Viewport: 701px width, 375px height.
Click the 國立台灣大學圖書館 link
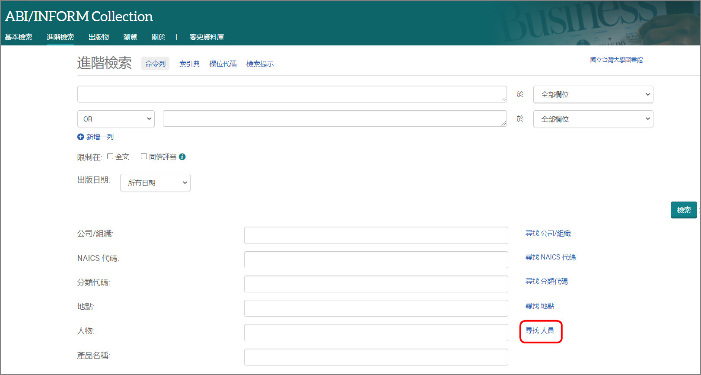point(616,60)
